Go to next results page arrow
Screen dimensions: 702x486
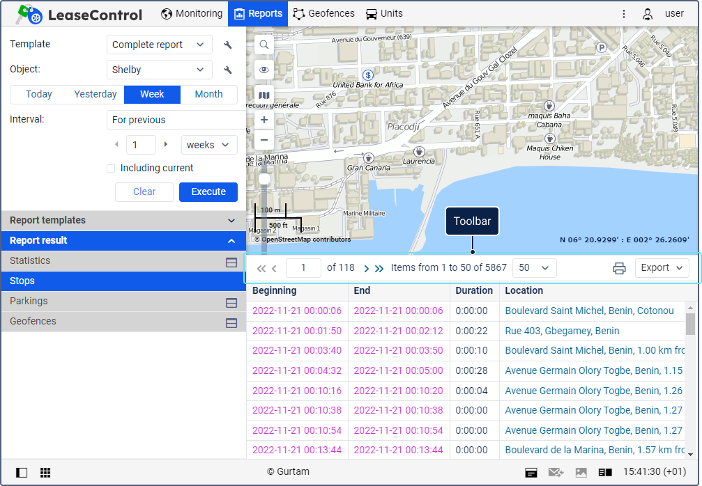point(367,268)
